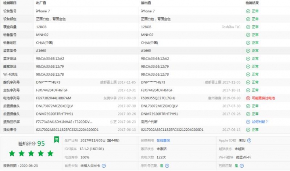Click the green check icon in 硬盘容量 row

tap(248, 27)
